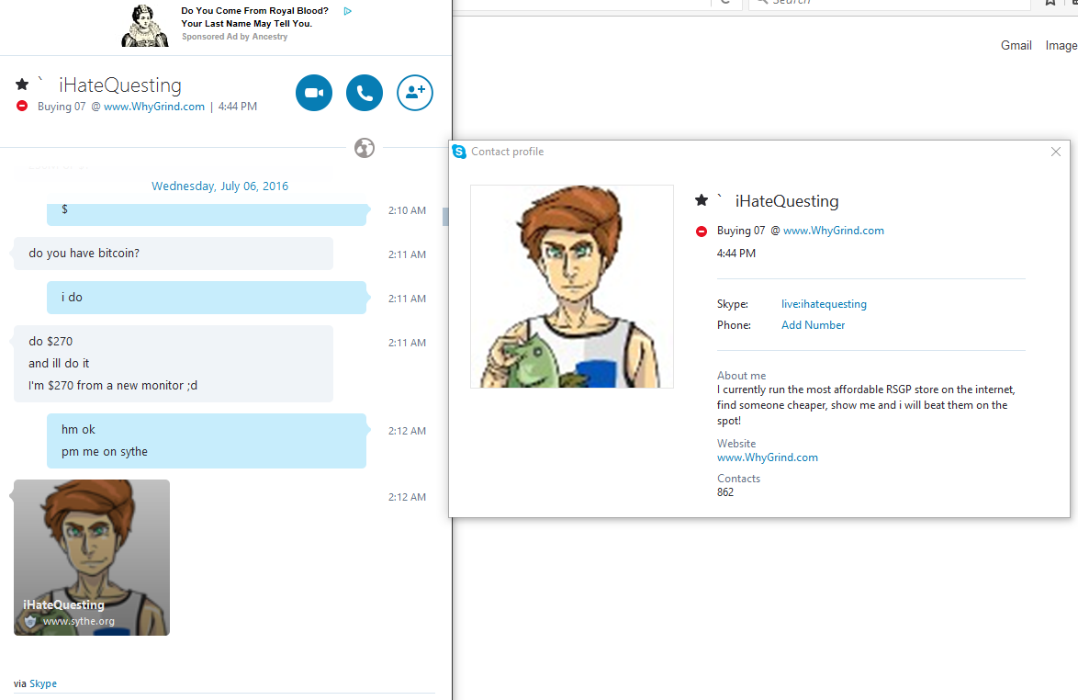Click the profile avatar picture in Contact profile
Image resolution: width=1078 pixels, height=700 pixels.
click(572, 286)
